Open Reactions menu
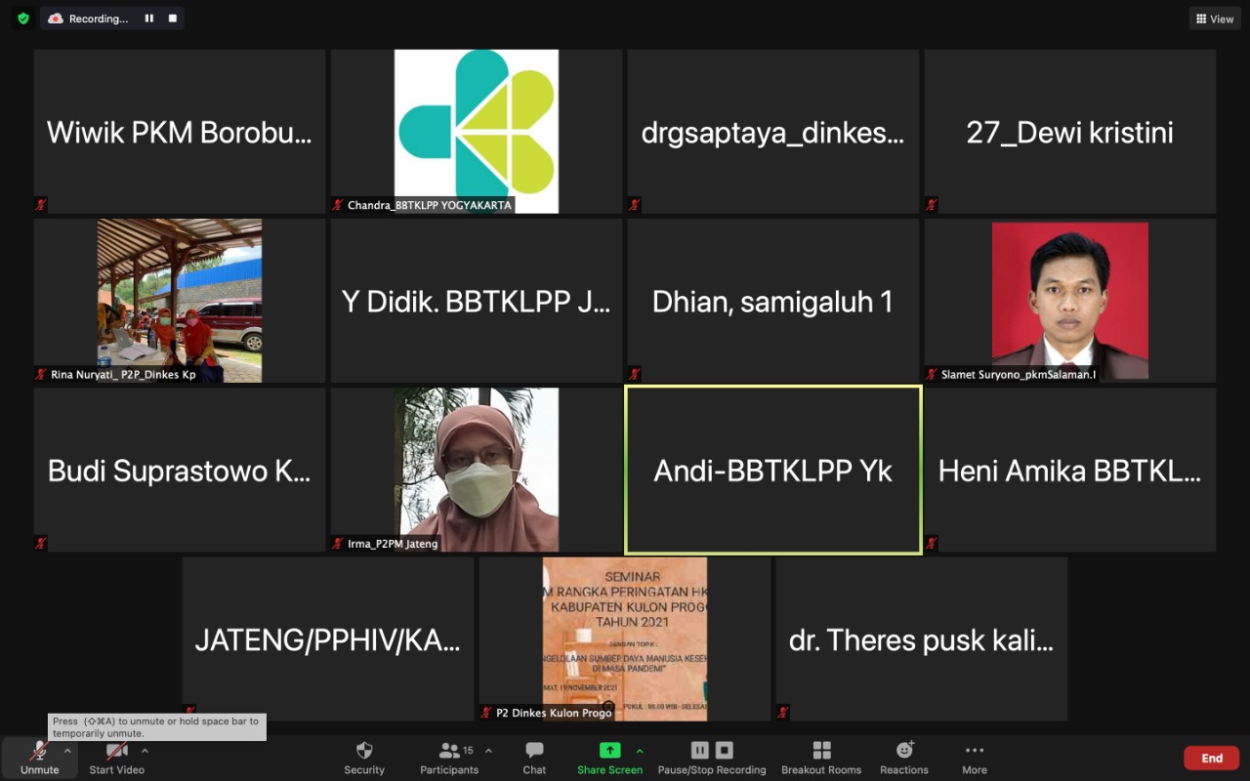The width and height of the screenshot is (1250, 781). tap(904, 758)
